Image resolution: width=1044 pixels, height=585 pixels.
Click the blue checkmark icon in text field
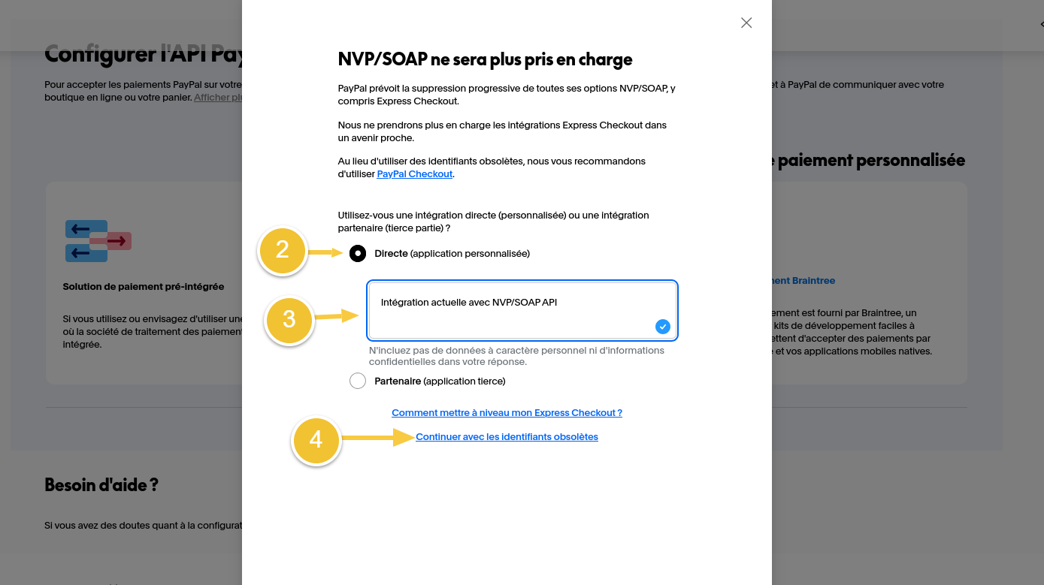click(x=662, y=326)
